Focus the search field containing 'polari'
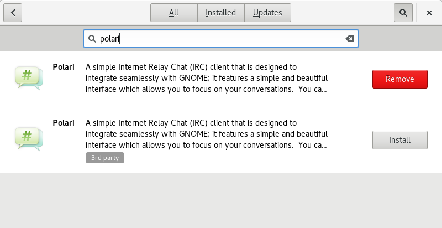Viewport: 442px width, 228px height. 221,39
